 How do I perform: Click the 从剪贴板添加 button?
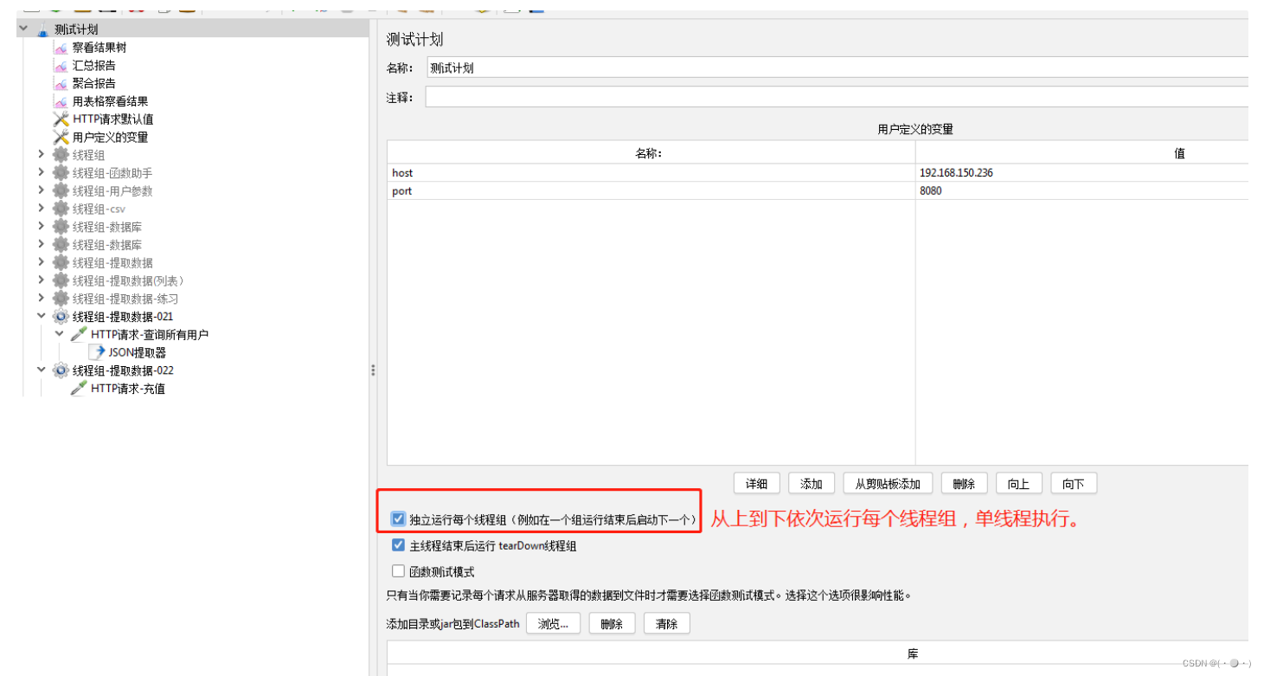click(888, 484)
